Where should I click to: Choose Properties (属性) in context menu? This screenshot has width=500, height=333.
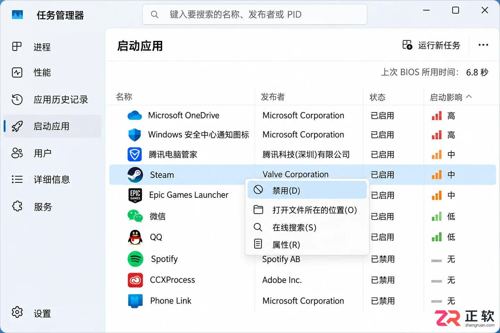(307, 245)
